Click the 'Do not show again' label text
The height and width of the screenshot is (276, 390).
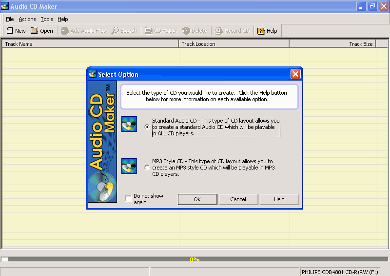148,199
